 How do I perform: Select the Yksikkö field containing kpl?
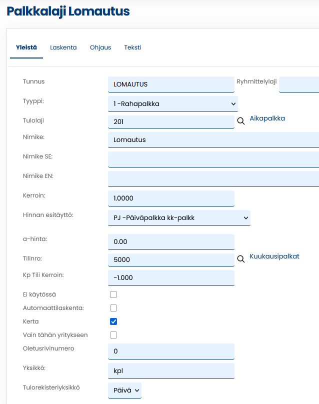click(170, 371)
